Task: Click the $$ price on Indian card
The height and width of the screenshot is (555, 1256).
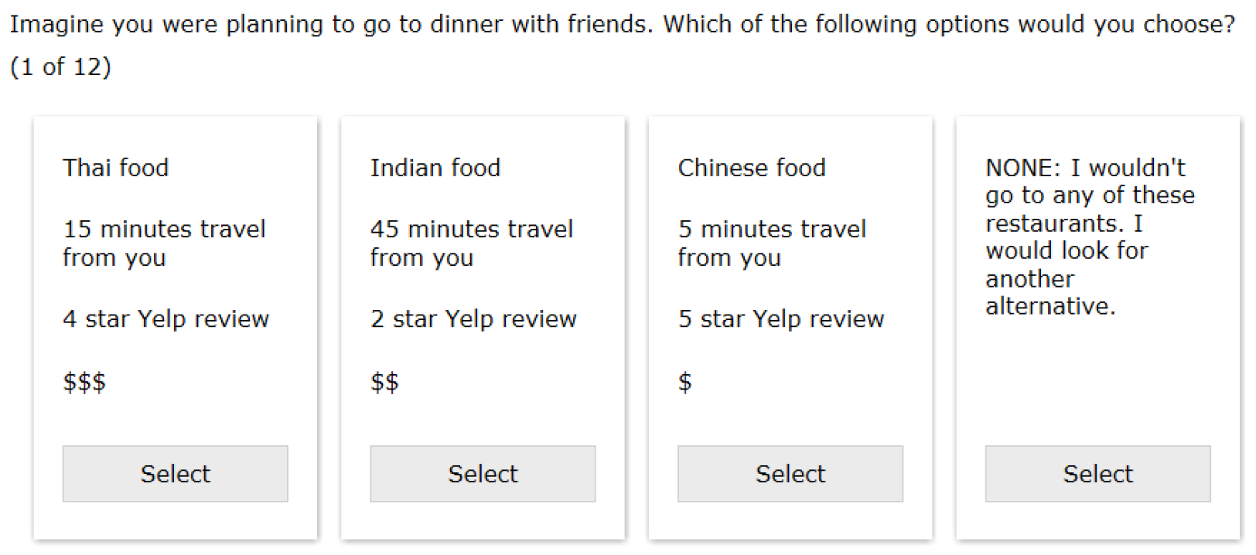Action: coord(384,382)
